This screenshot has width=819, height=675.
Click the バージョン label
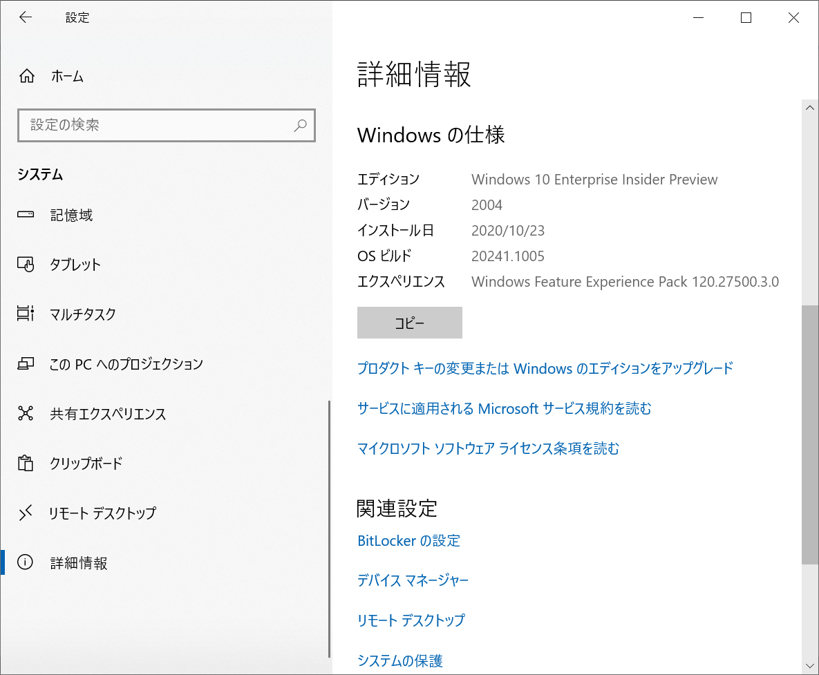pyautogui.click(x=384, y=205)
